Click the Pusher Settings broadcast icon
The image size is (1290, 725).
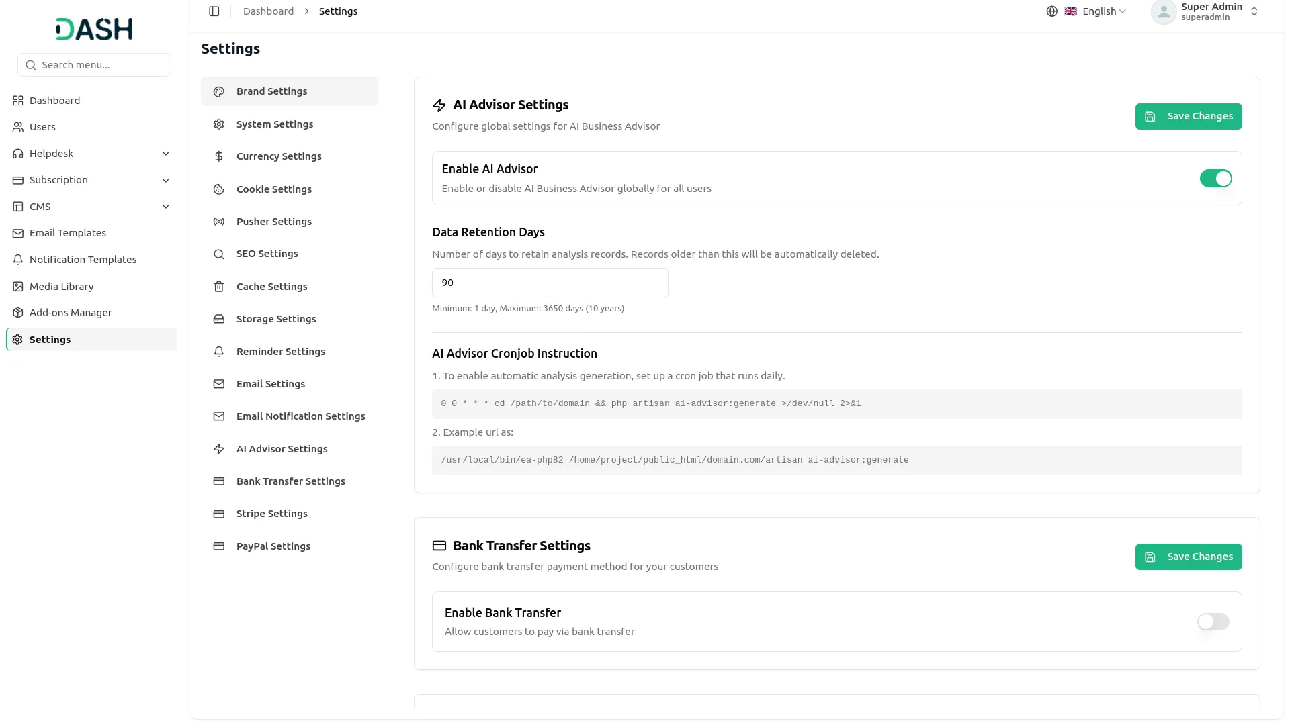coord(219,222)
